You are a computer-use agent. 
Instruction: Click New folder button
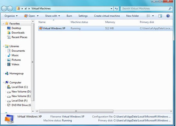[x=132, y=16]
